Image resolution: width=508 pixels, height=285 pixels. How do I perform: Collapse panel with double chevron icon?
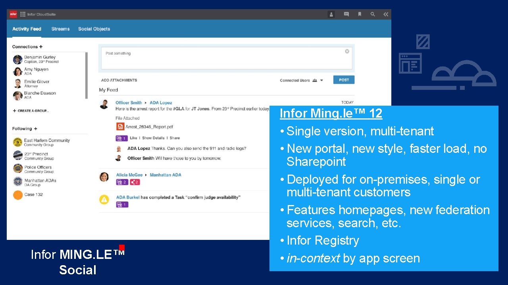(385, 14)
